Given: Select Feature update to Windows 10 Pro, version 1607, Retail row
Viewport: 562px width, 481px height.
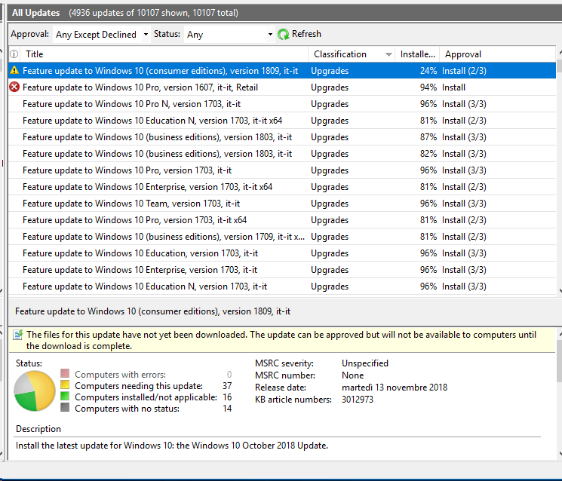Looking at the screenshot, I should 282,87.
